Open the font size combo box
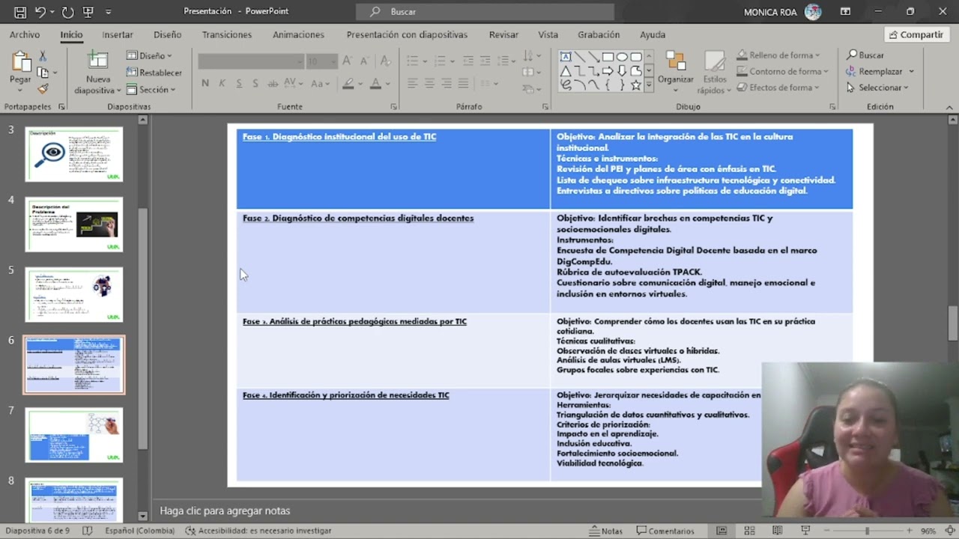 322,61
